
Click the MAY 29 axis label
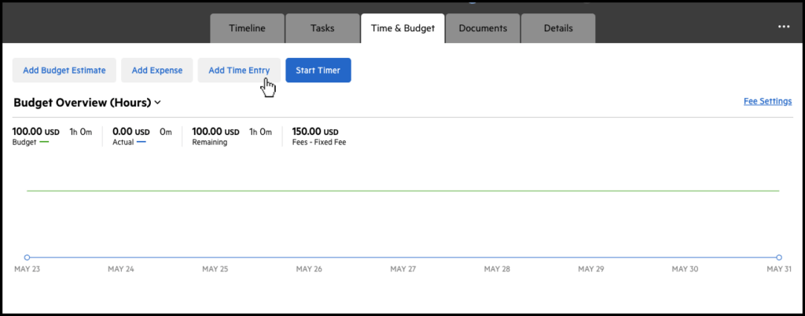click(x=591, y=269)
